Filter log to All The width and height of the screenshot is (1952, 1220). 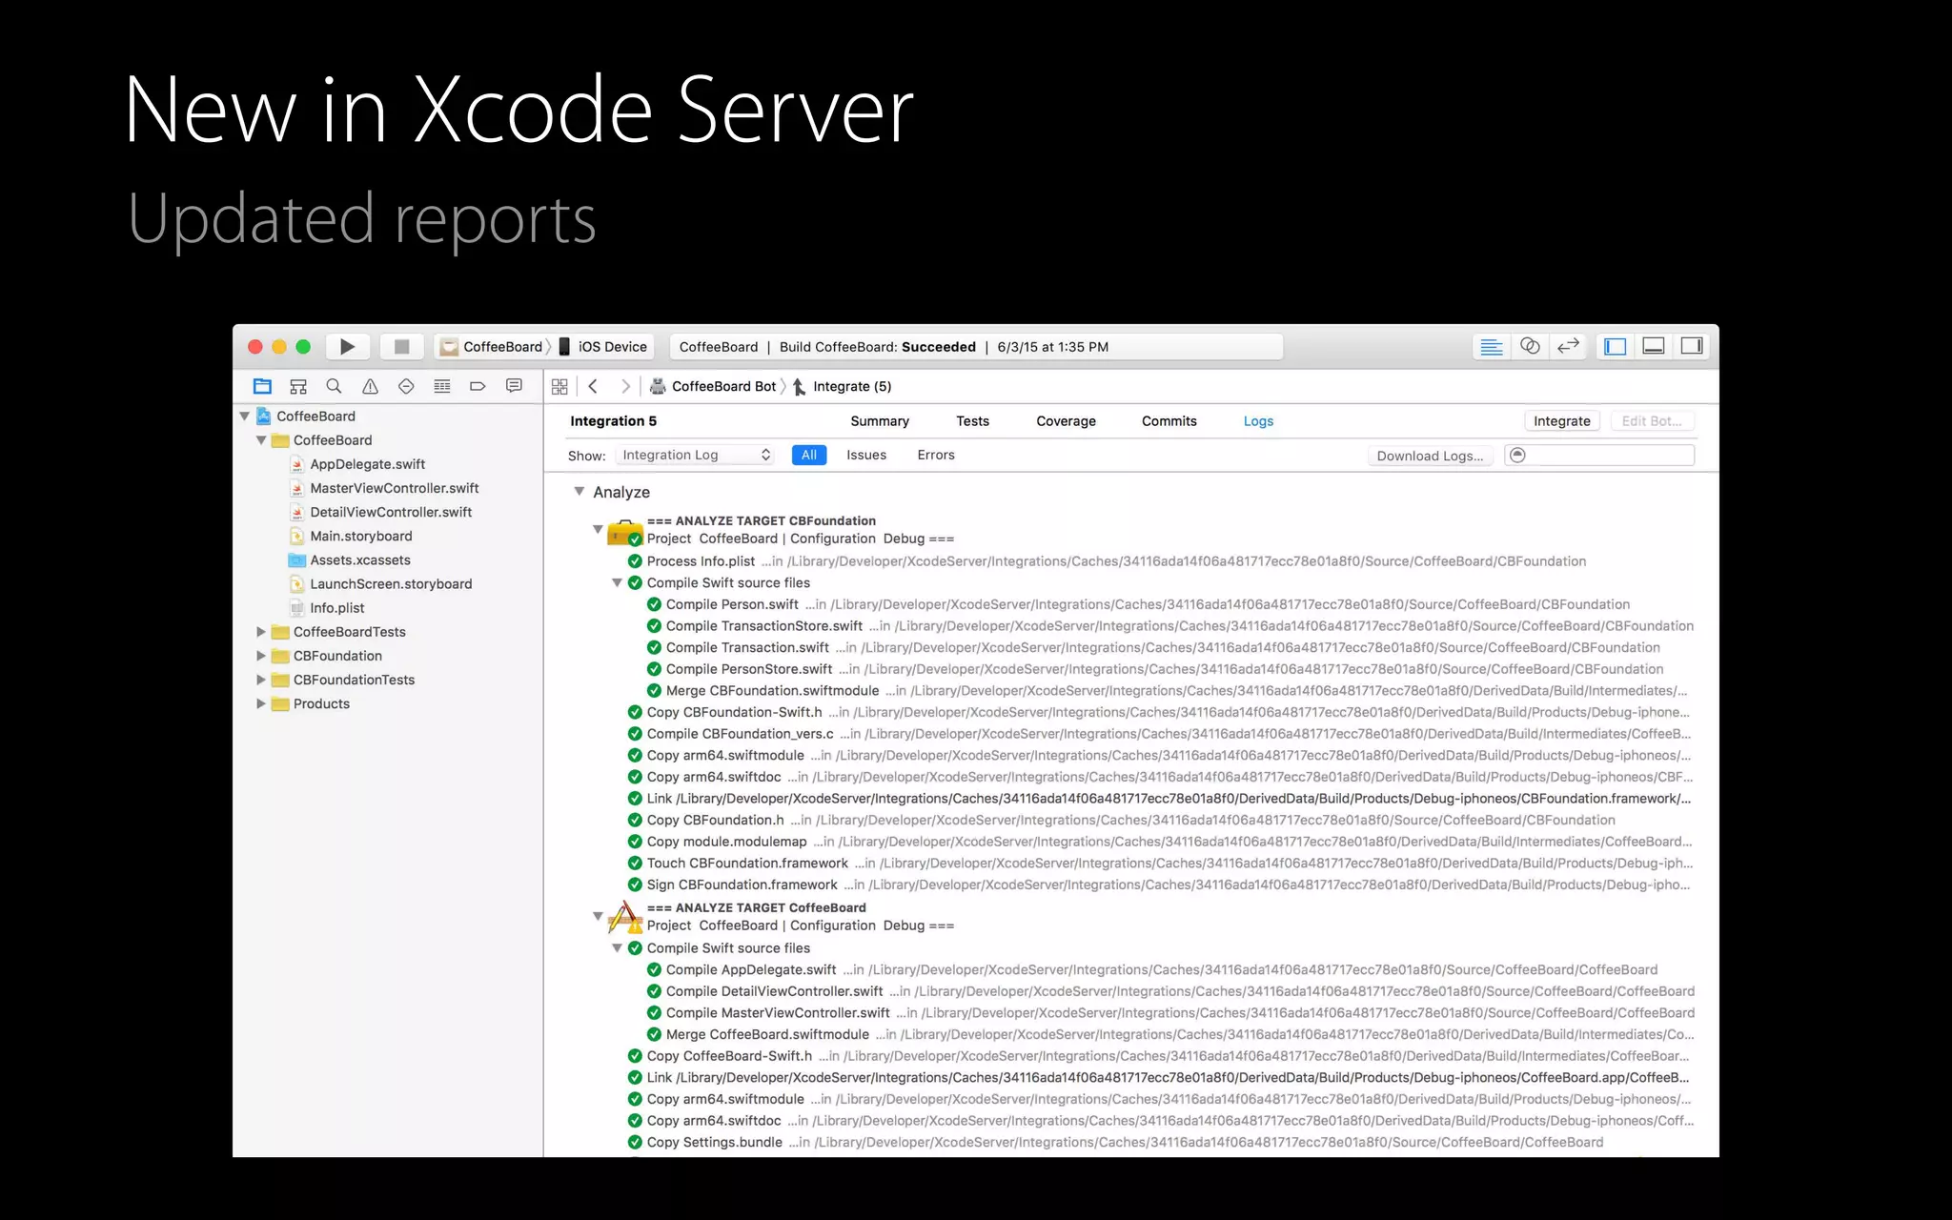[809, 456]
